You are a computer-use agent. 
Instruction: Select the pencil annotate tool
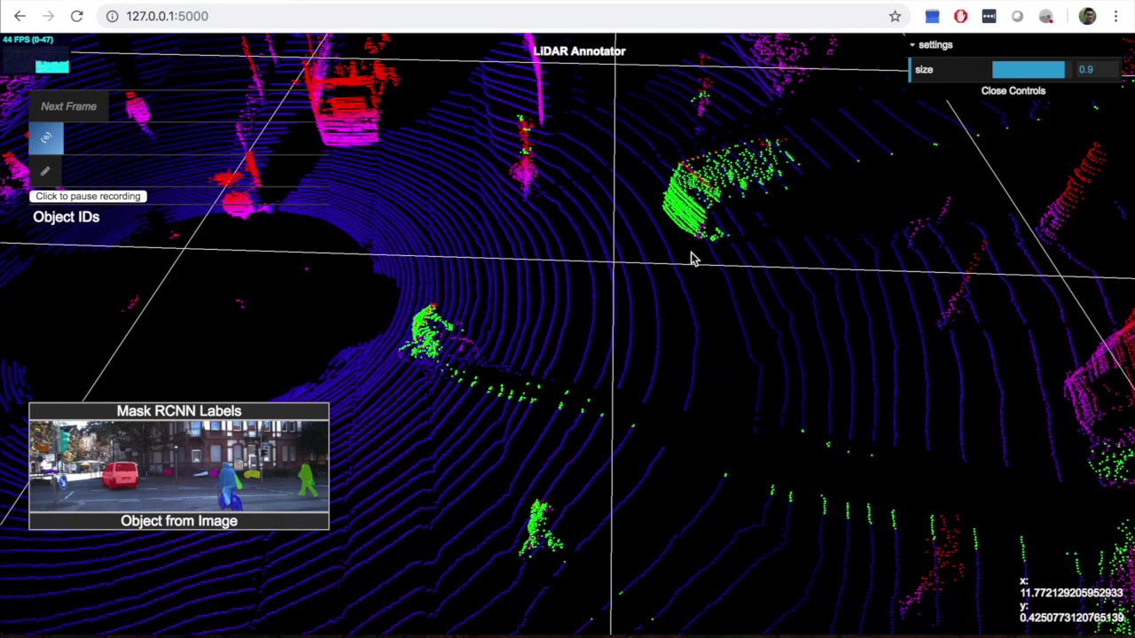pyautogui.click(x=46, y=171)
